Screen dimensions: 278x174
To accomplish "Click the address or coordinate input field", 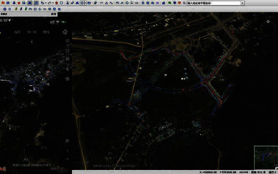I will coord(213,3).
